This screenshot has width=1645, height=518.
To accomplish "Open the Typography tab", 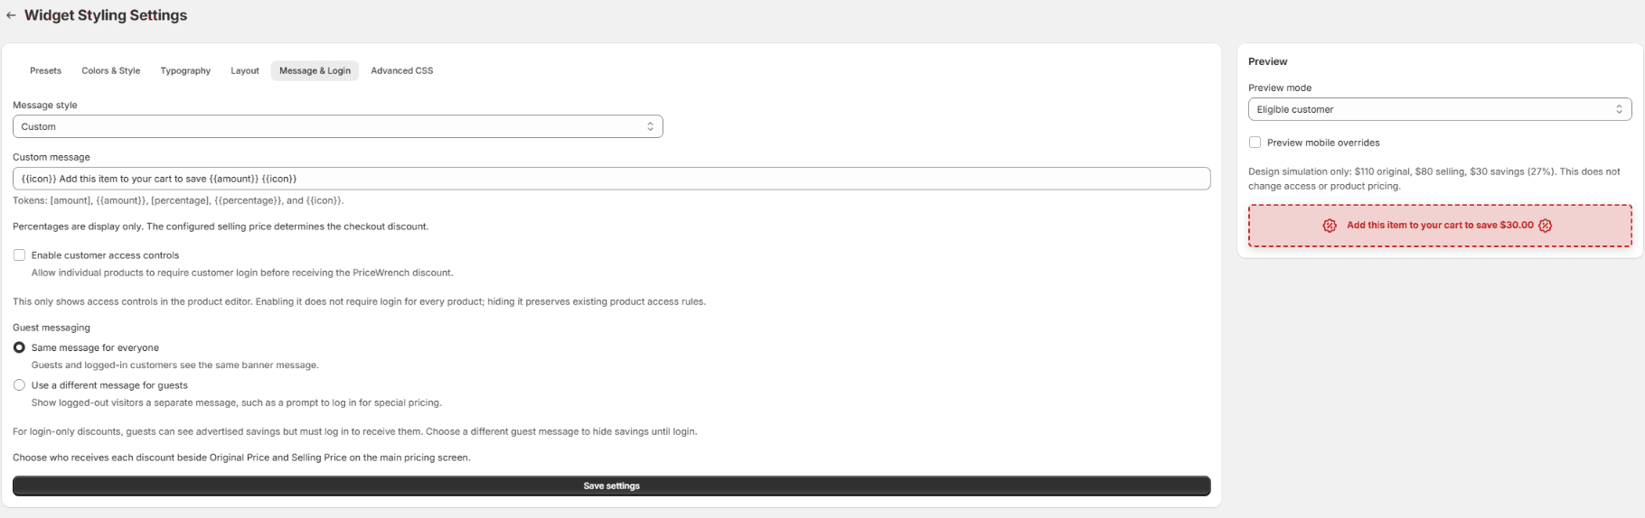I will 185,70.
